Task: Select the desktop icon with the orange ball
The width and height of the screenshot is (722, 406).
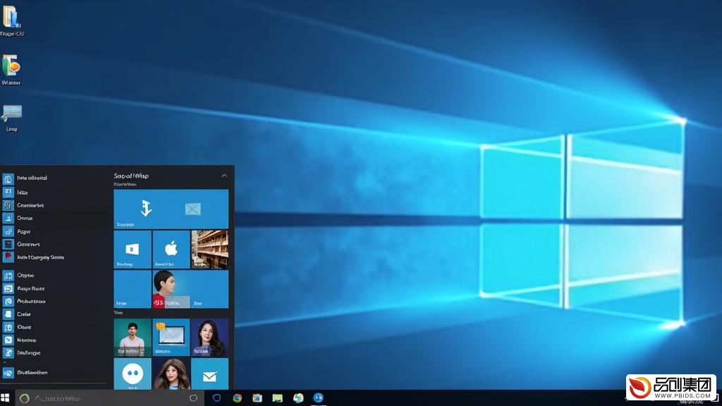Action: (11, 69)
